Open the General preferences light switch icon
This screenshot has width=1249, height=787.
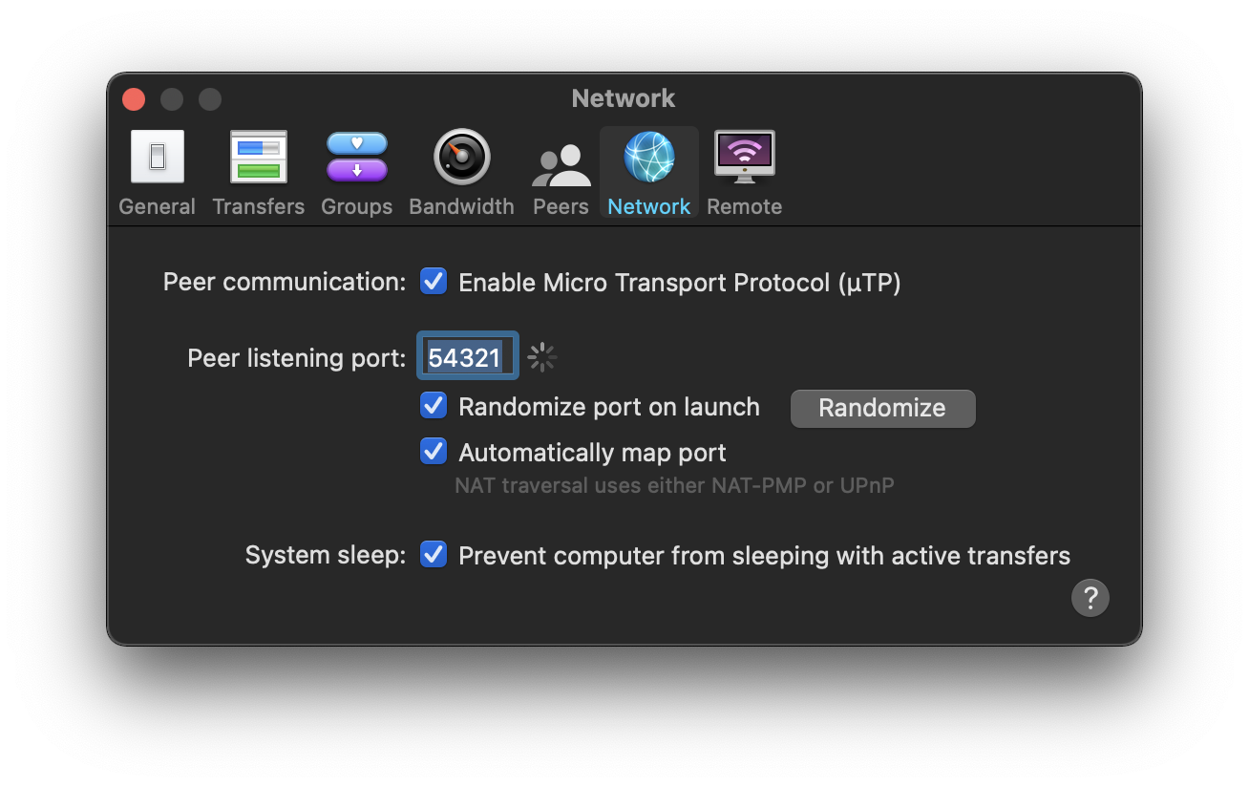tap(158, 158)
